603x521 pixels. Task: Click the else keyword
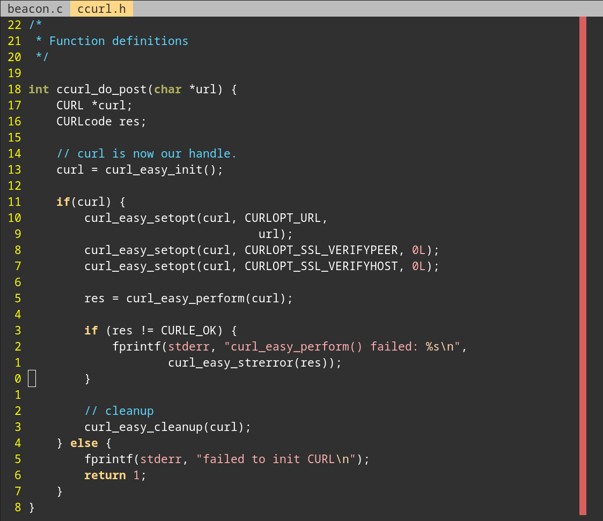[x=84, y=443]
